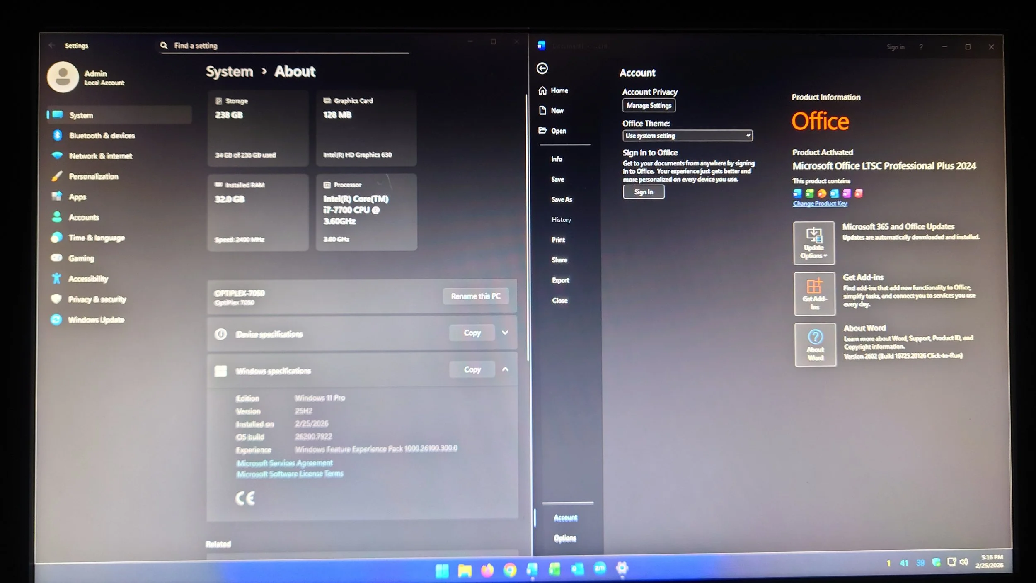1036x583 pixels.
Task: Click the Get Add-ins icon button
Action: pyautogui.click(x=814, y=294)
